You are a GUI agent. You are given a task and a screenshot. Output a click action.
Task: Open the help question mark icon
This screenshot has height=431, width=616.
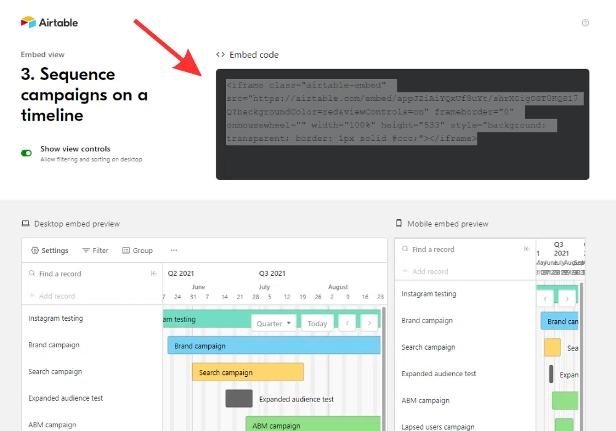pos(585,23)
